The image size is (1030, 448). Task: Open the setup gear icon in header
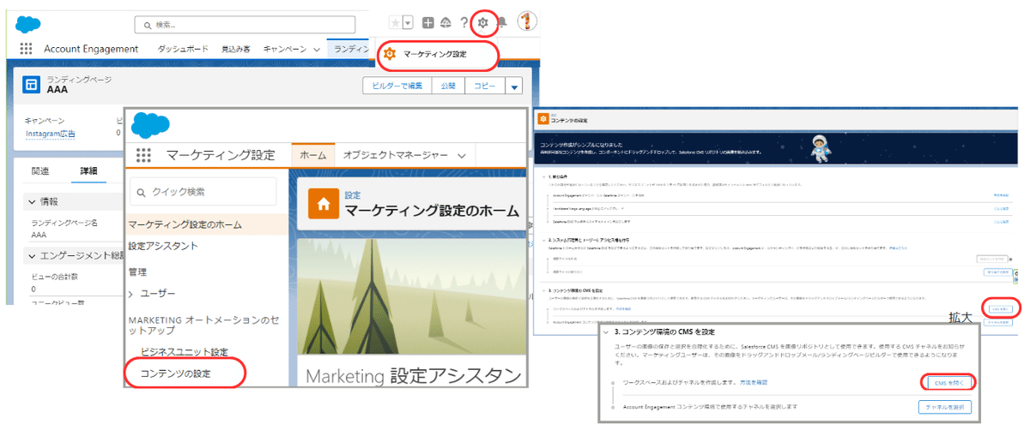click(x=483, y=23)
